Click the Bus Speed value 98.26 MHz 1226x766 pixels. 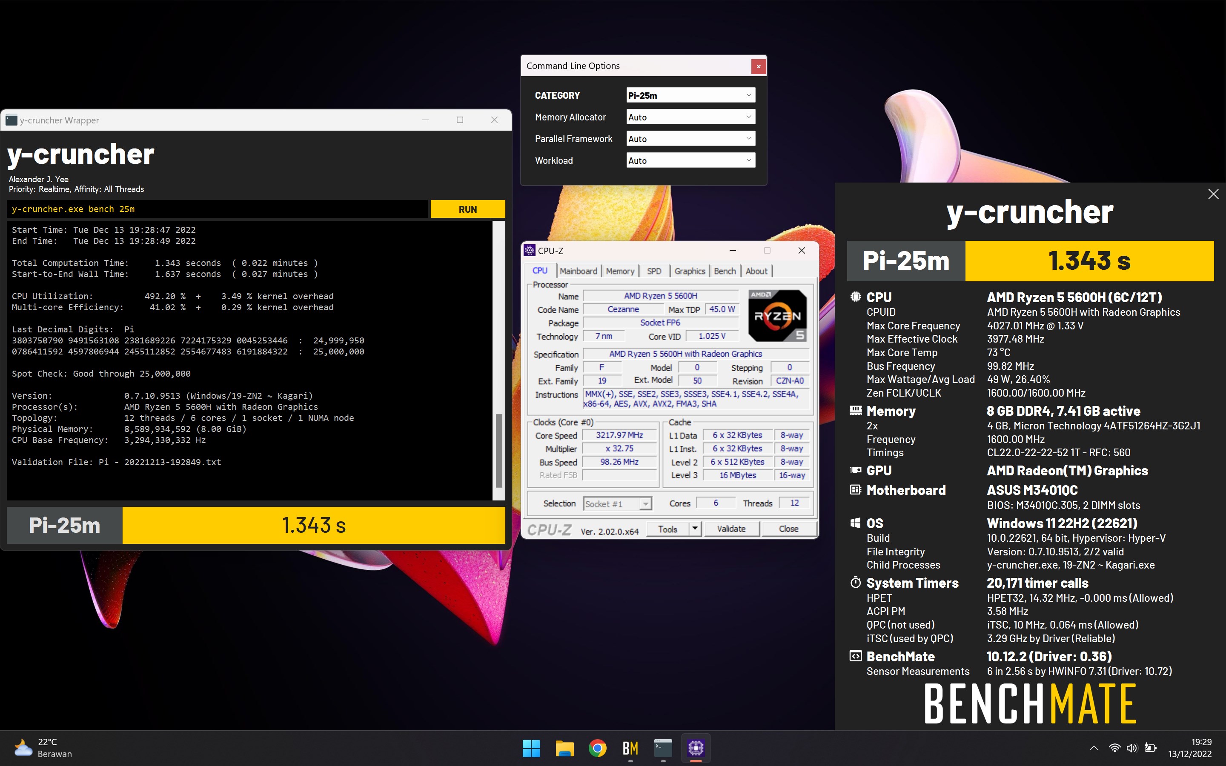coord(619,462)
